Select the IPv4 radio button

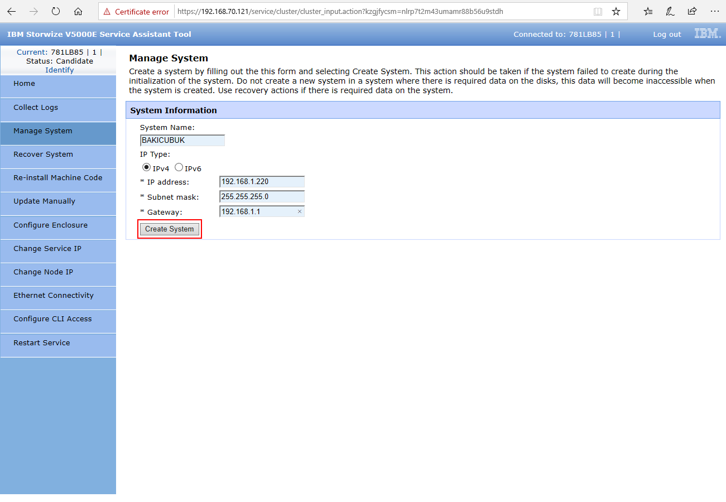coord(147,167)
